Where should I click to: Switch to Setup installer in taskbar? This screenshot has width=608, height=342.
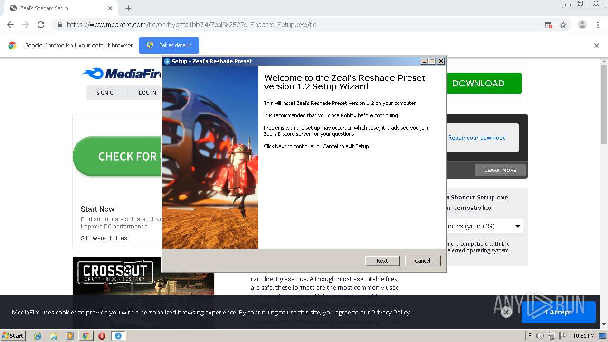click(118, 336)
